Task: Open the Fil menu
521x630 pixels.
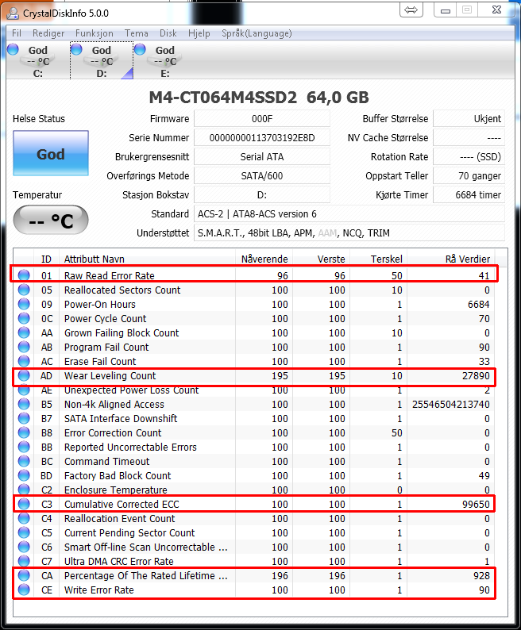Action: (17, 33)
